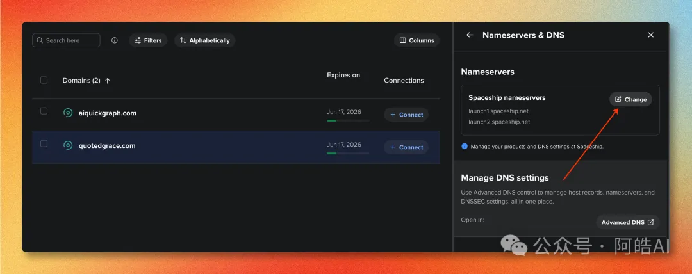Open Advanced DNS in a new window
The height and width of the screenshot is (274, 692).
pos(627,222)
